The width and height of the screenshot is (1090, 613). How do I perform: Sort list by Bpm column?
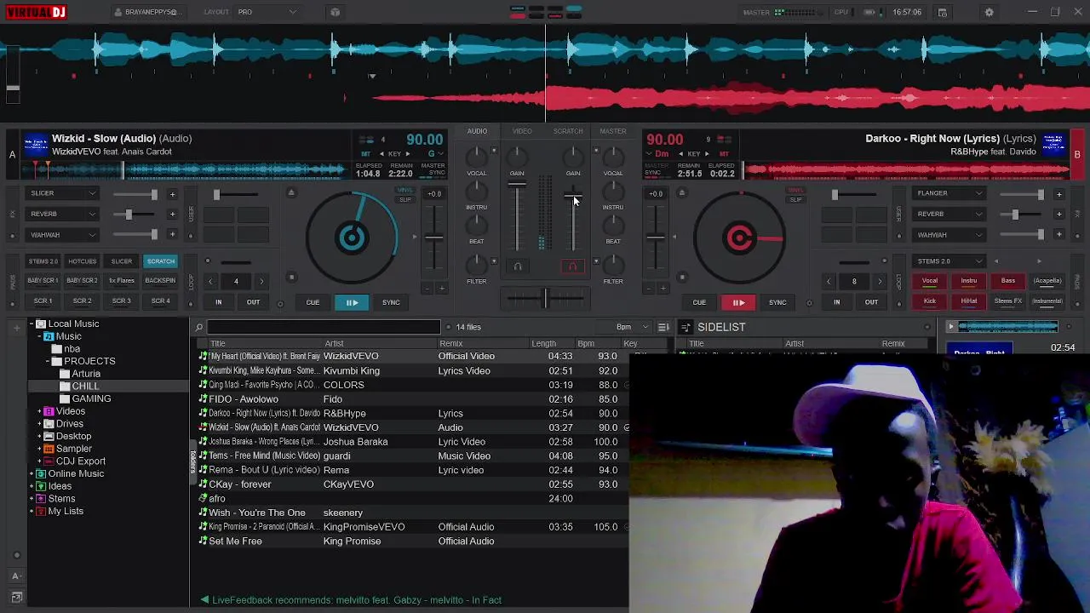coord(586,343)
